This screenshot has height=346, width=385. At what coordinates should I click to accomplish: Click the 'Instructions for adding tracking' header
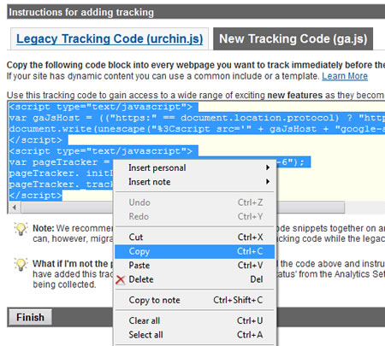[81, 12]
